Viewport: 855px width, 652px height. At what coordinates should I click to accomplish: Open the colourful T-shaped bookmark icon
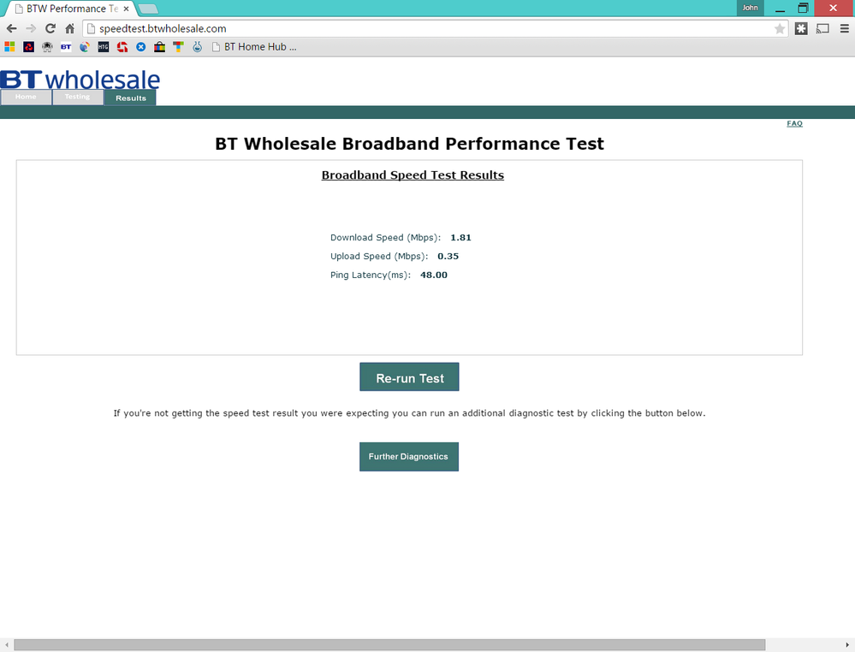[178, 47]
